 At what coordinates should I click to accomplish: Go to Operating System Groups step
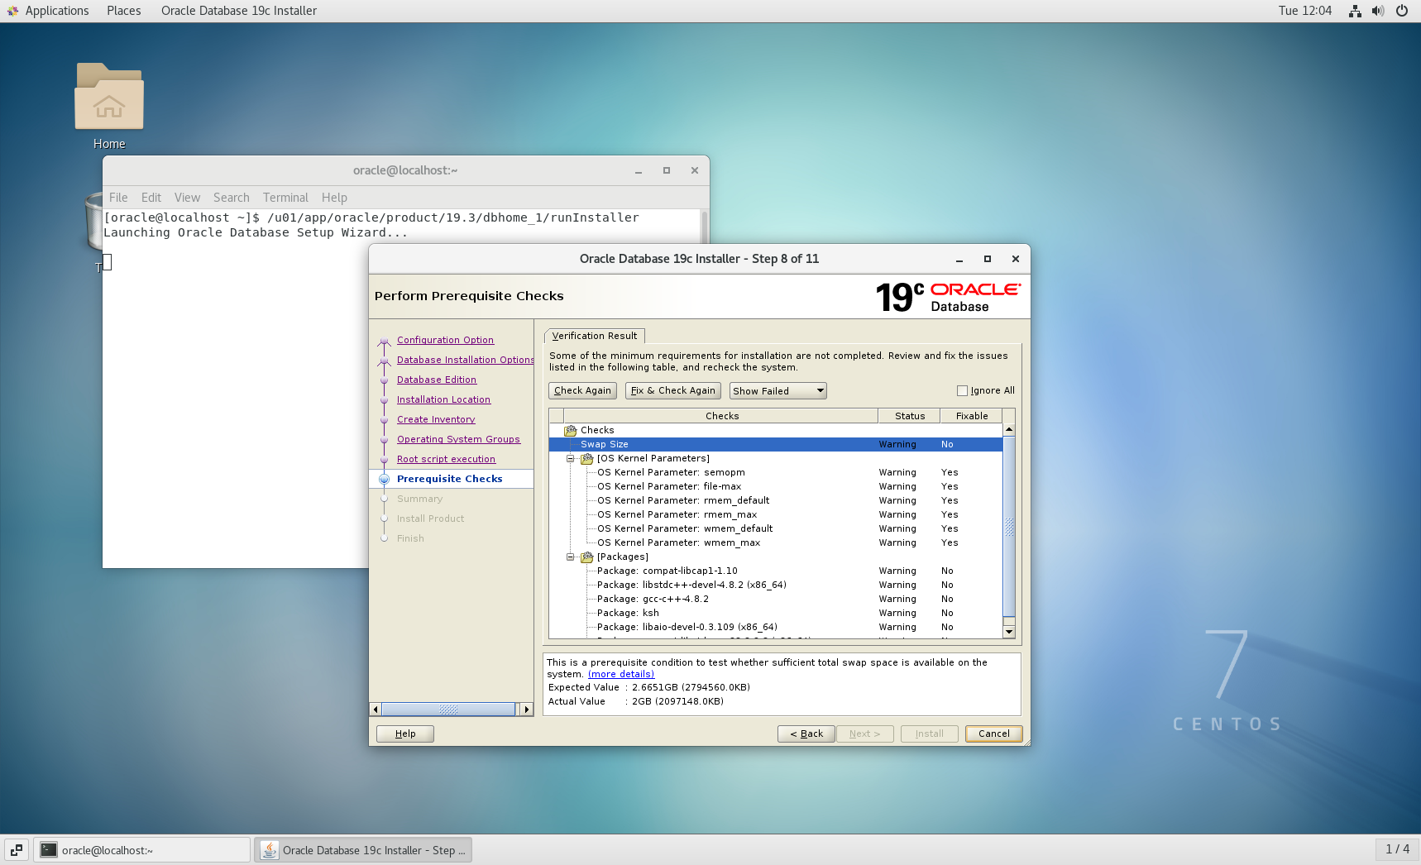[458, 439]
